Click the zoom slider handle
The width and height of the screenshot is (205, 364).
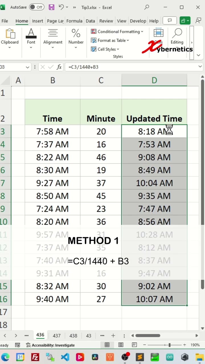point(169,345)
